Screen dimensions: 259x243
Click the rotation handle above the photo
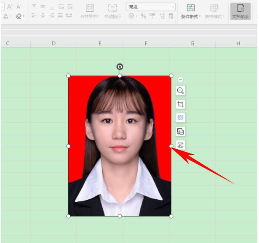[120, 66]
